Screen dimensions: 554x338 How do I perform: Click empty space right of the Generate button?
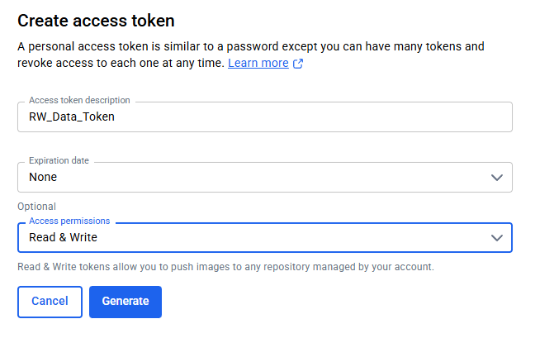click(330, 302)
